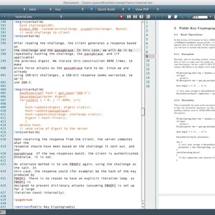
Task: Click the fit width page icon
Action: pyautogui.click(x=169, y=17)
